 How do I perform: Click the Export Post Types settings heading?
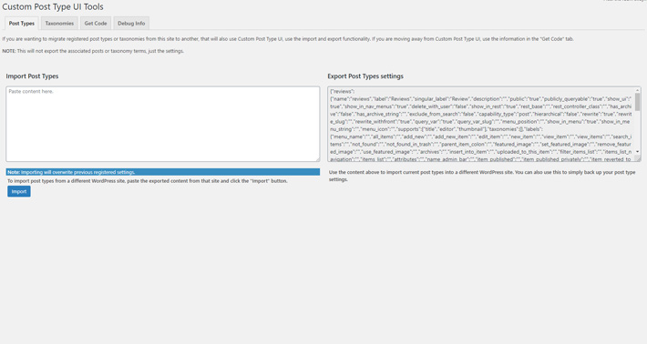click(365, 76)
